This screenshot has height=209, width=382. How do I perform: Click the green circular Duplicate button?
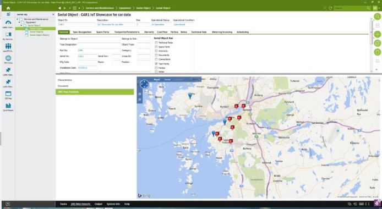tap(378, 43)
